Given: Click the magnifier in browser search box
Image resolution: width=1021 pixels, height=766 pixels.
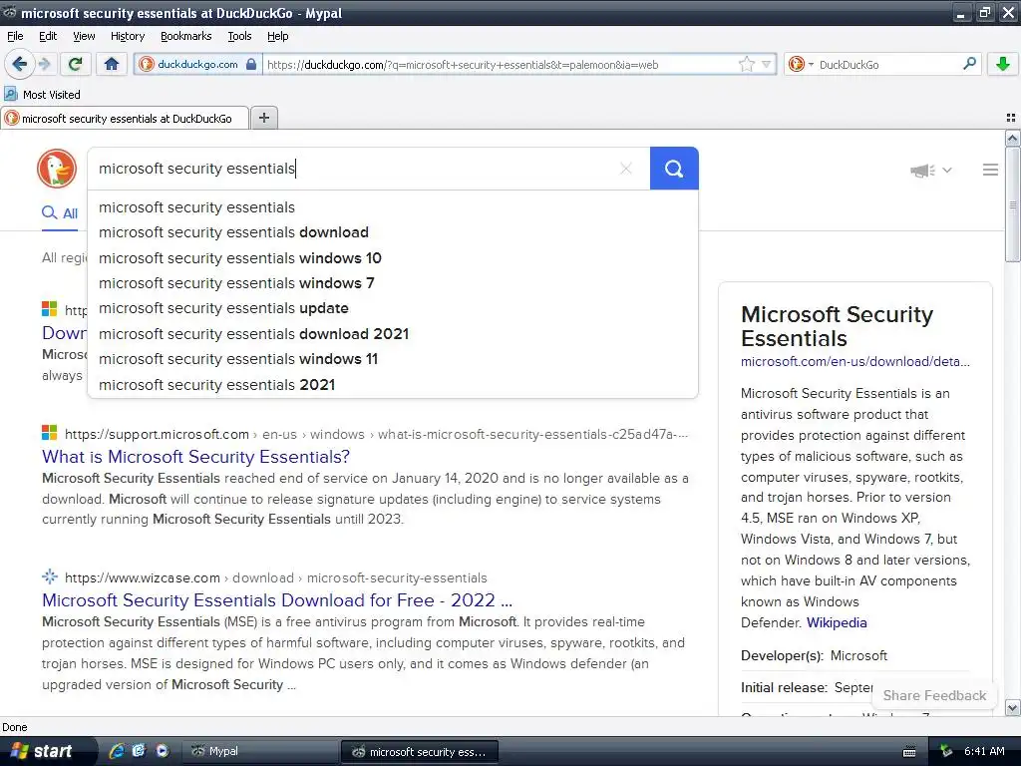Looking at the screenshot, I should 969,64.
